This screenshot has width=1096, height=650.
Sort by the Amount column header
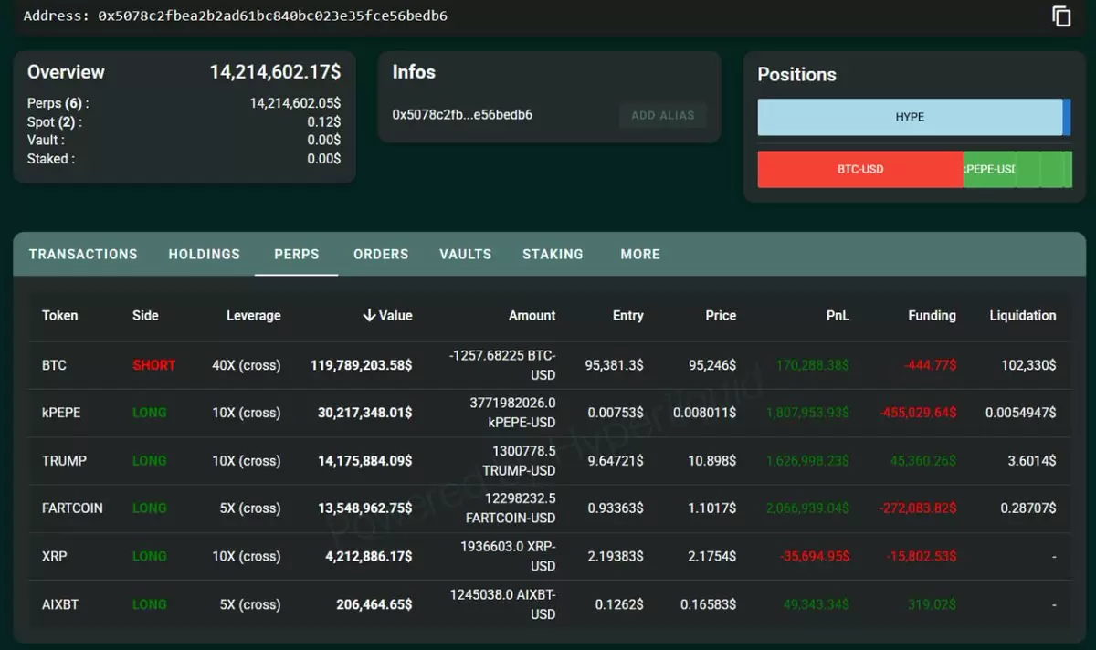click(532, 315)
